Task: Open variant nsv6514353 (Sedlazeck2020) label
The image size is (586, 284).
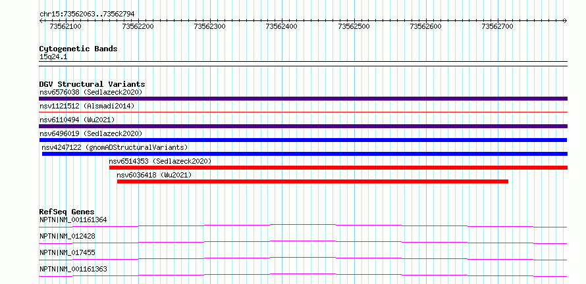Action: tap(160, 161)
